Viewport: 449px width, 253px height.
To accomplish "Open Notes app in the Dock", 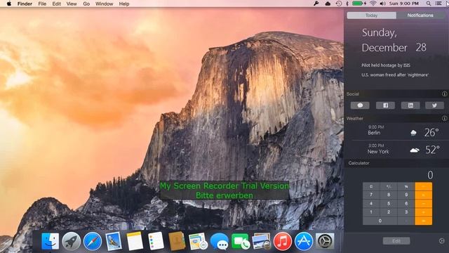I will click(x=135, y=241).
